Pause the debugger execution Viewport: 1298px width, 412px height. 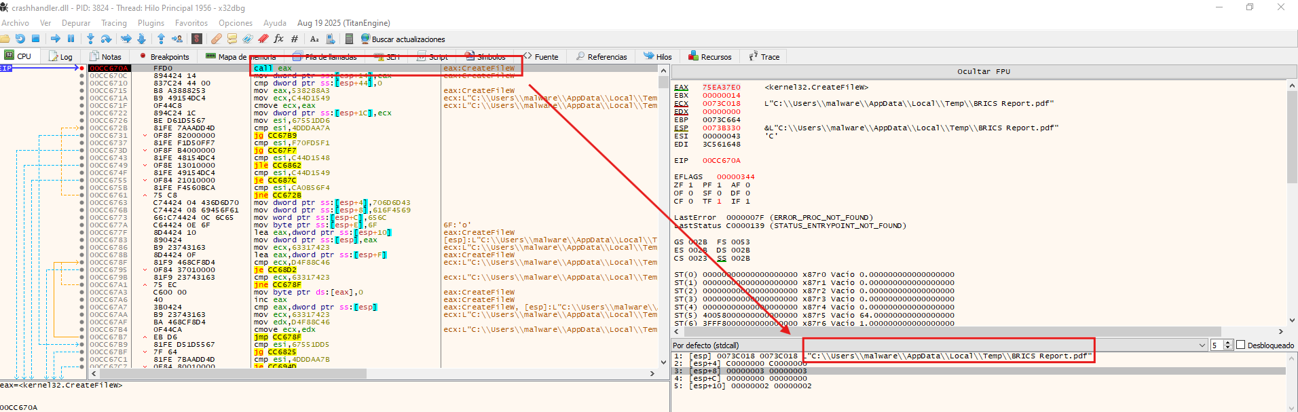tap(71, 39)
